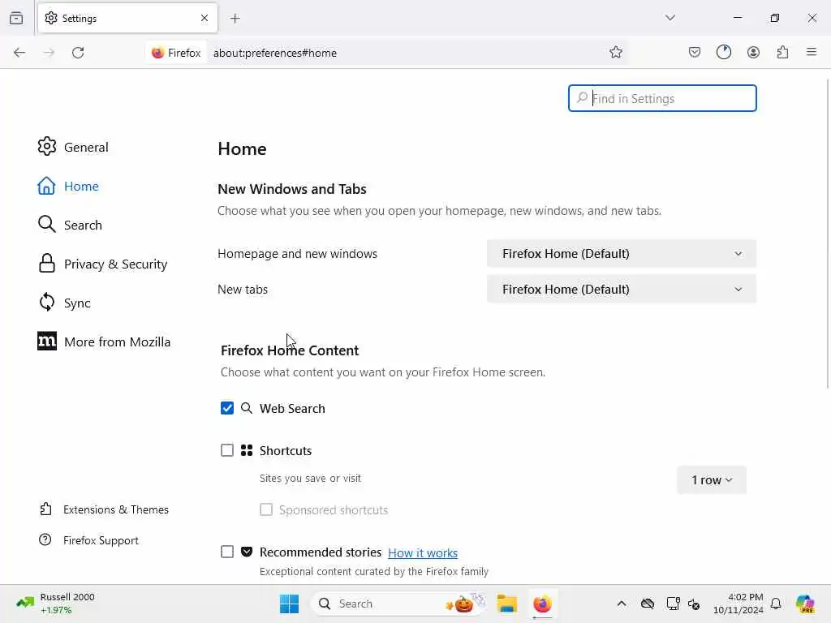Image resolution: width=831 pixels, height=623 pixels.
Task: Select the Home settings category
Action: [68, 186]
